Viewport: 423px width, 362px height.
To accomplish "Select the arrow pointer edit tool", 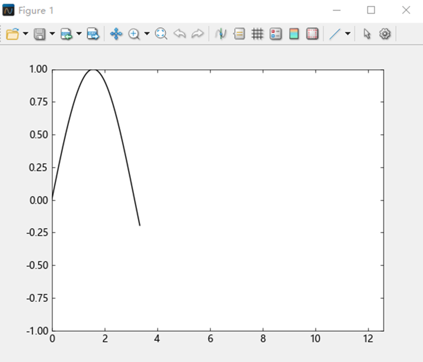I will [x=367, y=34].
